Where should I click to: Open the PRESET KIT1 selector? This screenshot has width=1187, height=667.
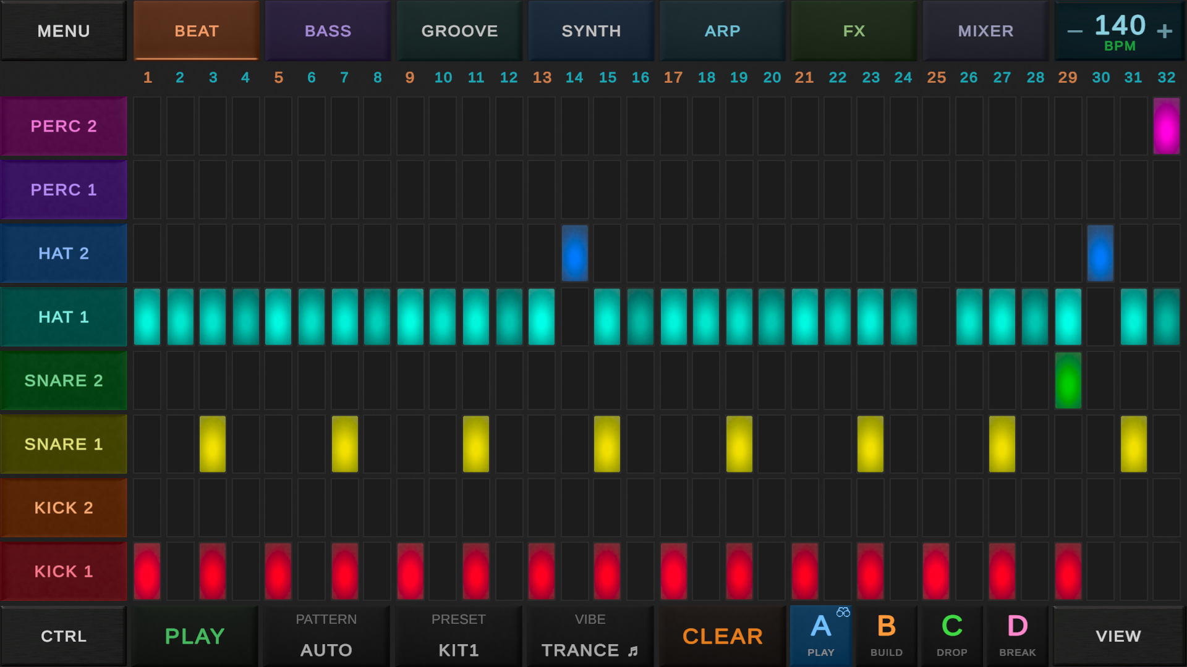(458, 636)
